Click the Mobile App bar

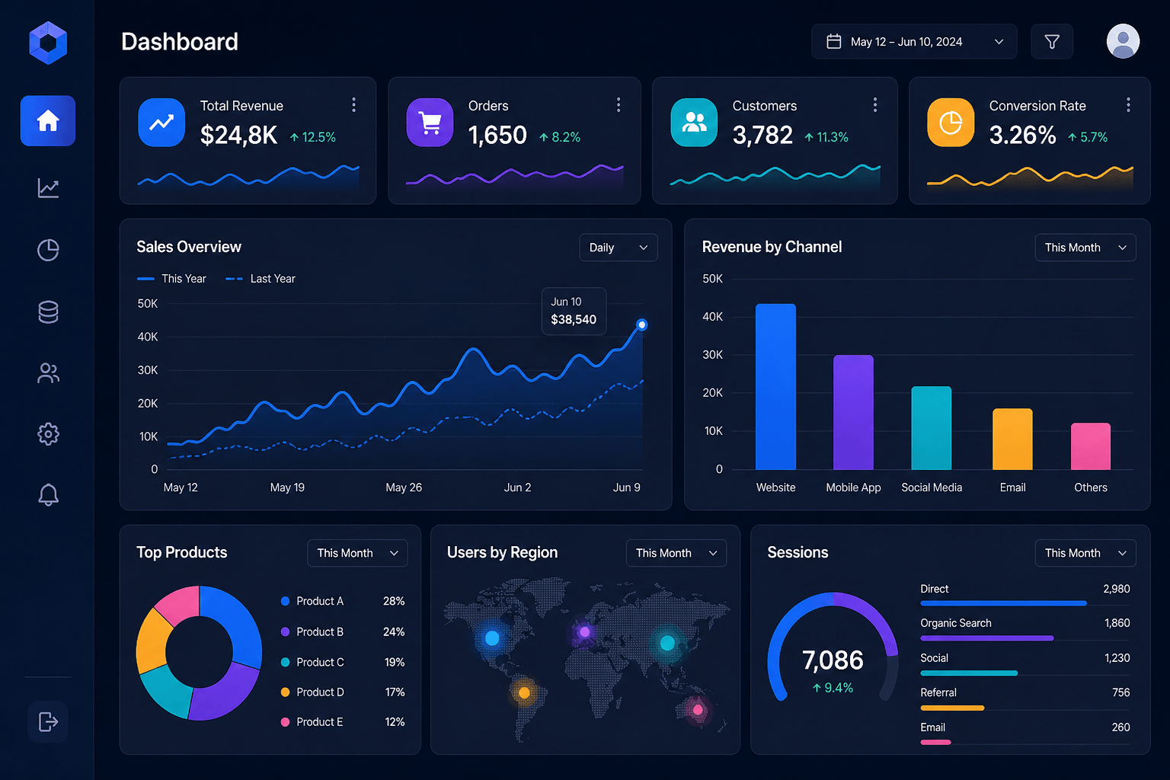click(853, 412)
